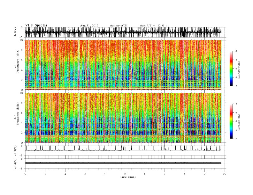Click the time axis tick label '2'
The image size is (253, 195).
click(x=65, y=174)
